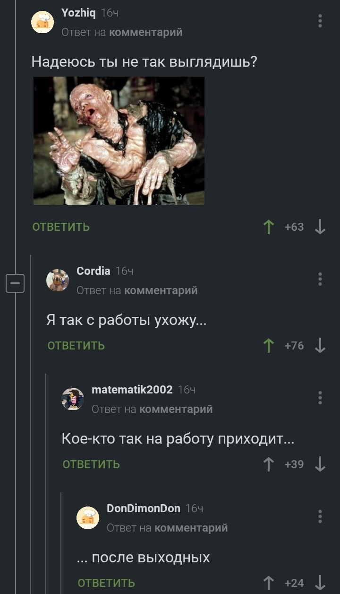The height and width of the screenshot is (594, 340).
Task: Downvote Cordia's comment with +76 rating
Action: pos(320,346)
